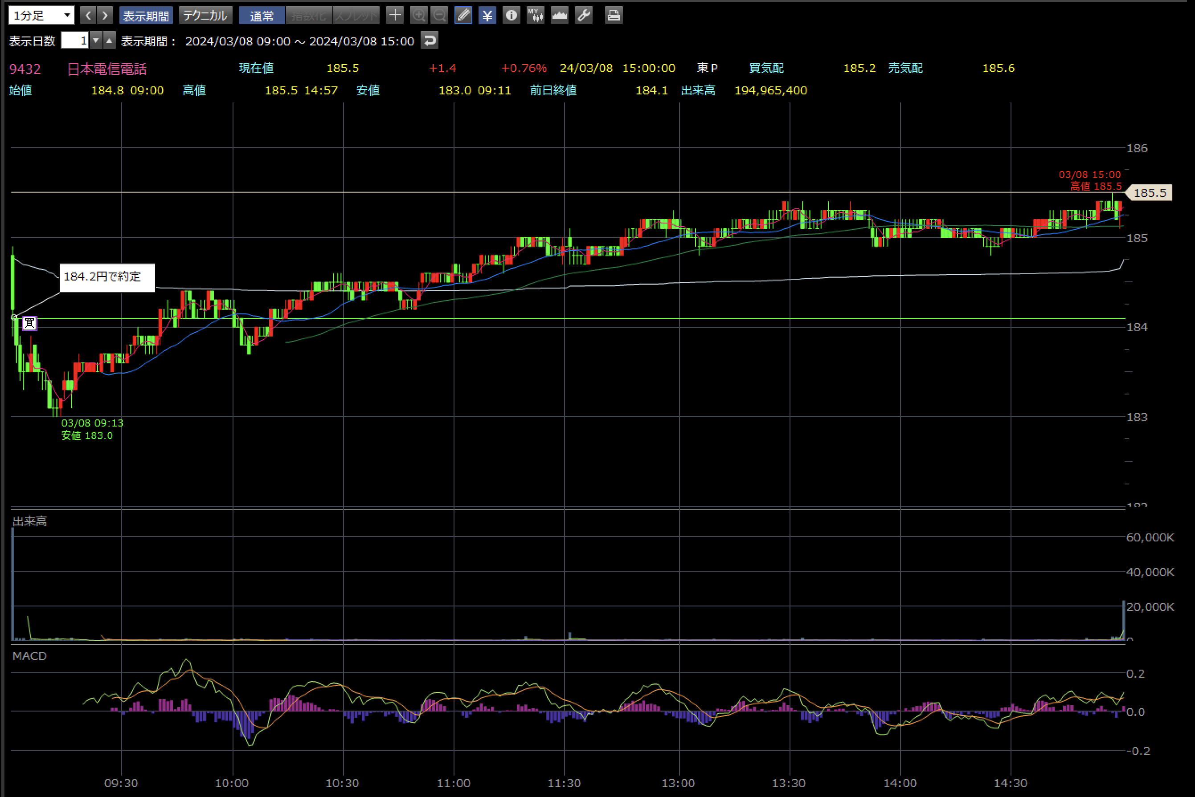Go to next period with right arrow

click(x=105, y=15)
